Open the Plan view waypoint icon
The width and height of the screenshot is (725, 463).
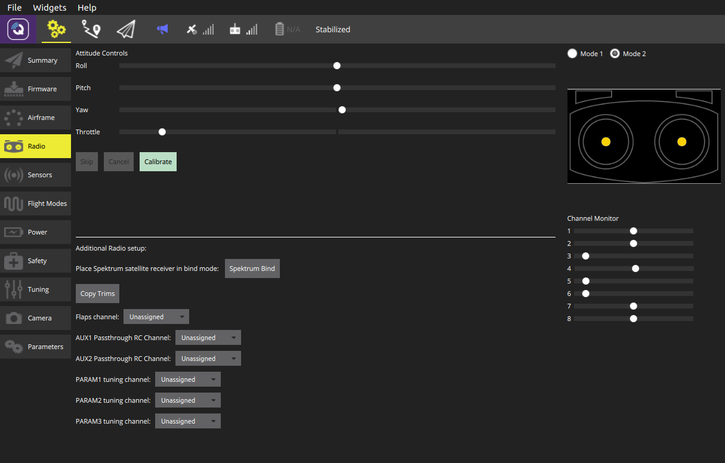91,29
